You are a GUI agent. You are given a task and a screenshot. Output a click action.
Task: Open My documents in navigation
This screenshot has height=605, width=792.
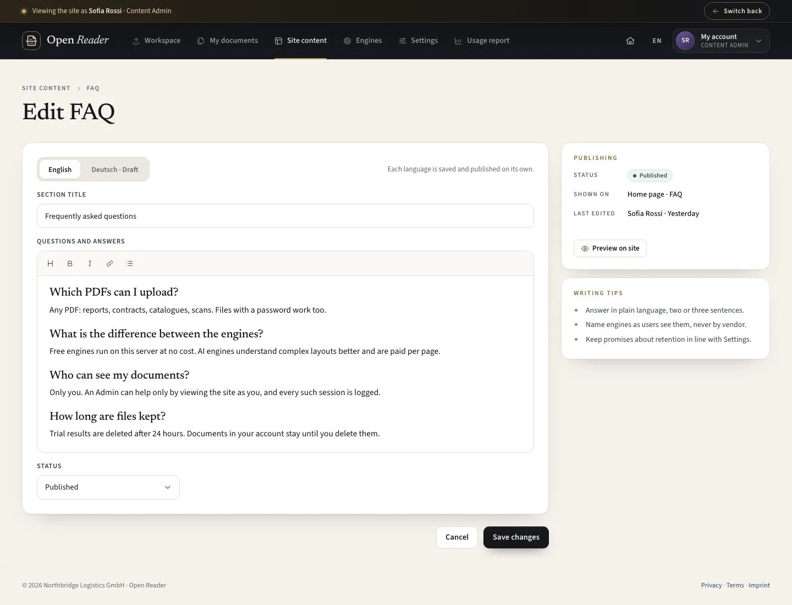pos(227,41)
